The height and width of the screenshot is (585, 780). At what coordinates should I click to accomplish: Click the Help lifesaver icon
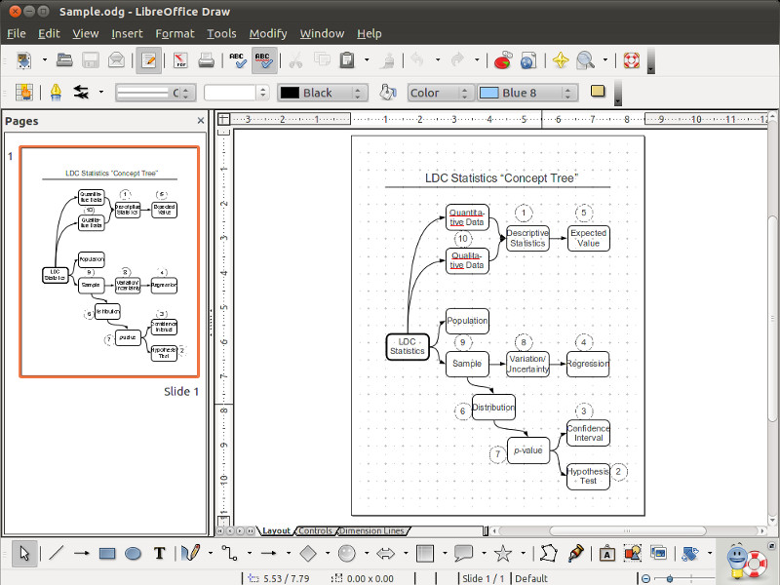(x=631, y=60)
